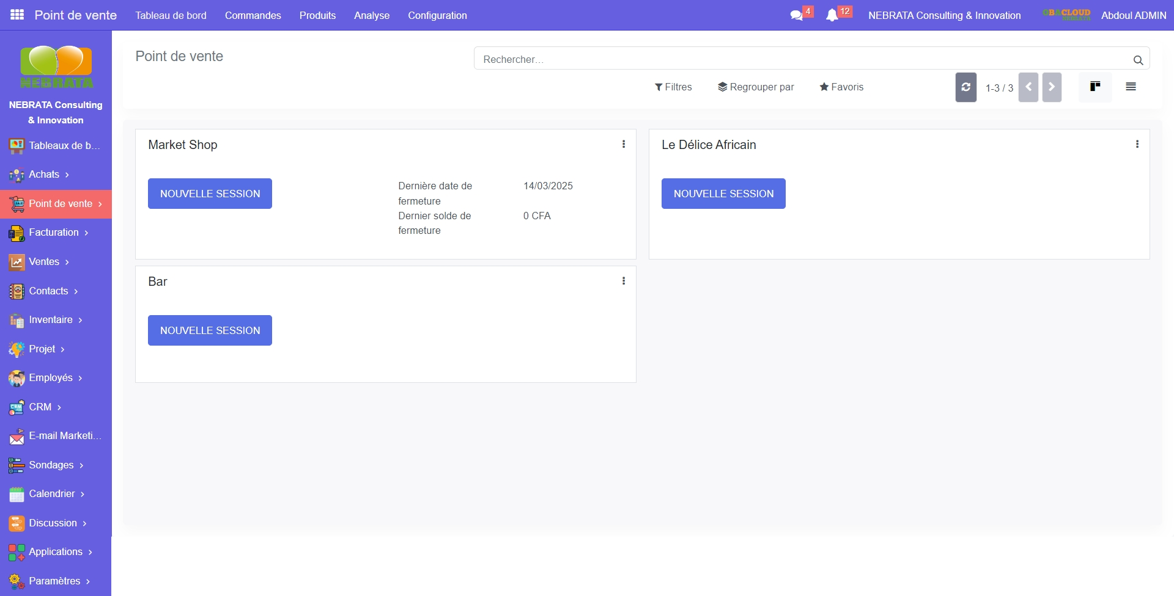Go to the previous page arrow
The height and width of the screenshot is (596, 1174).
pos(1028,87)
